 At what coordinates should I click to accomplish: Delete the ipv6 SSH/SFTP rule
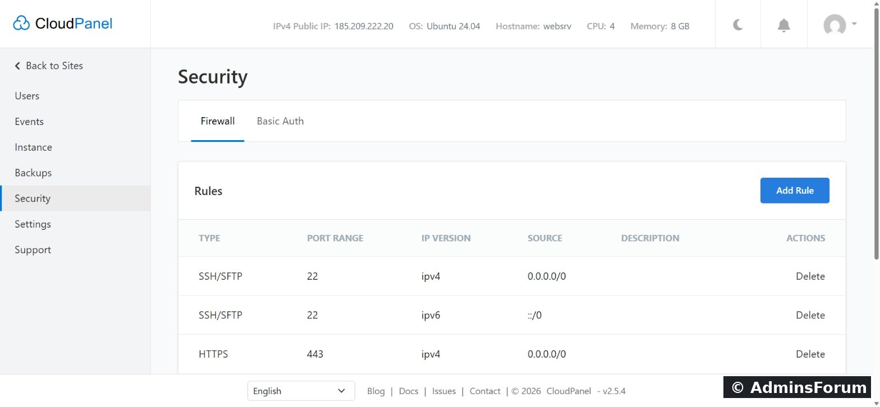tap(810, 315)
